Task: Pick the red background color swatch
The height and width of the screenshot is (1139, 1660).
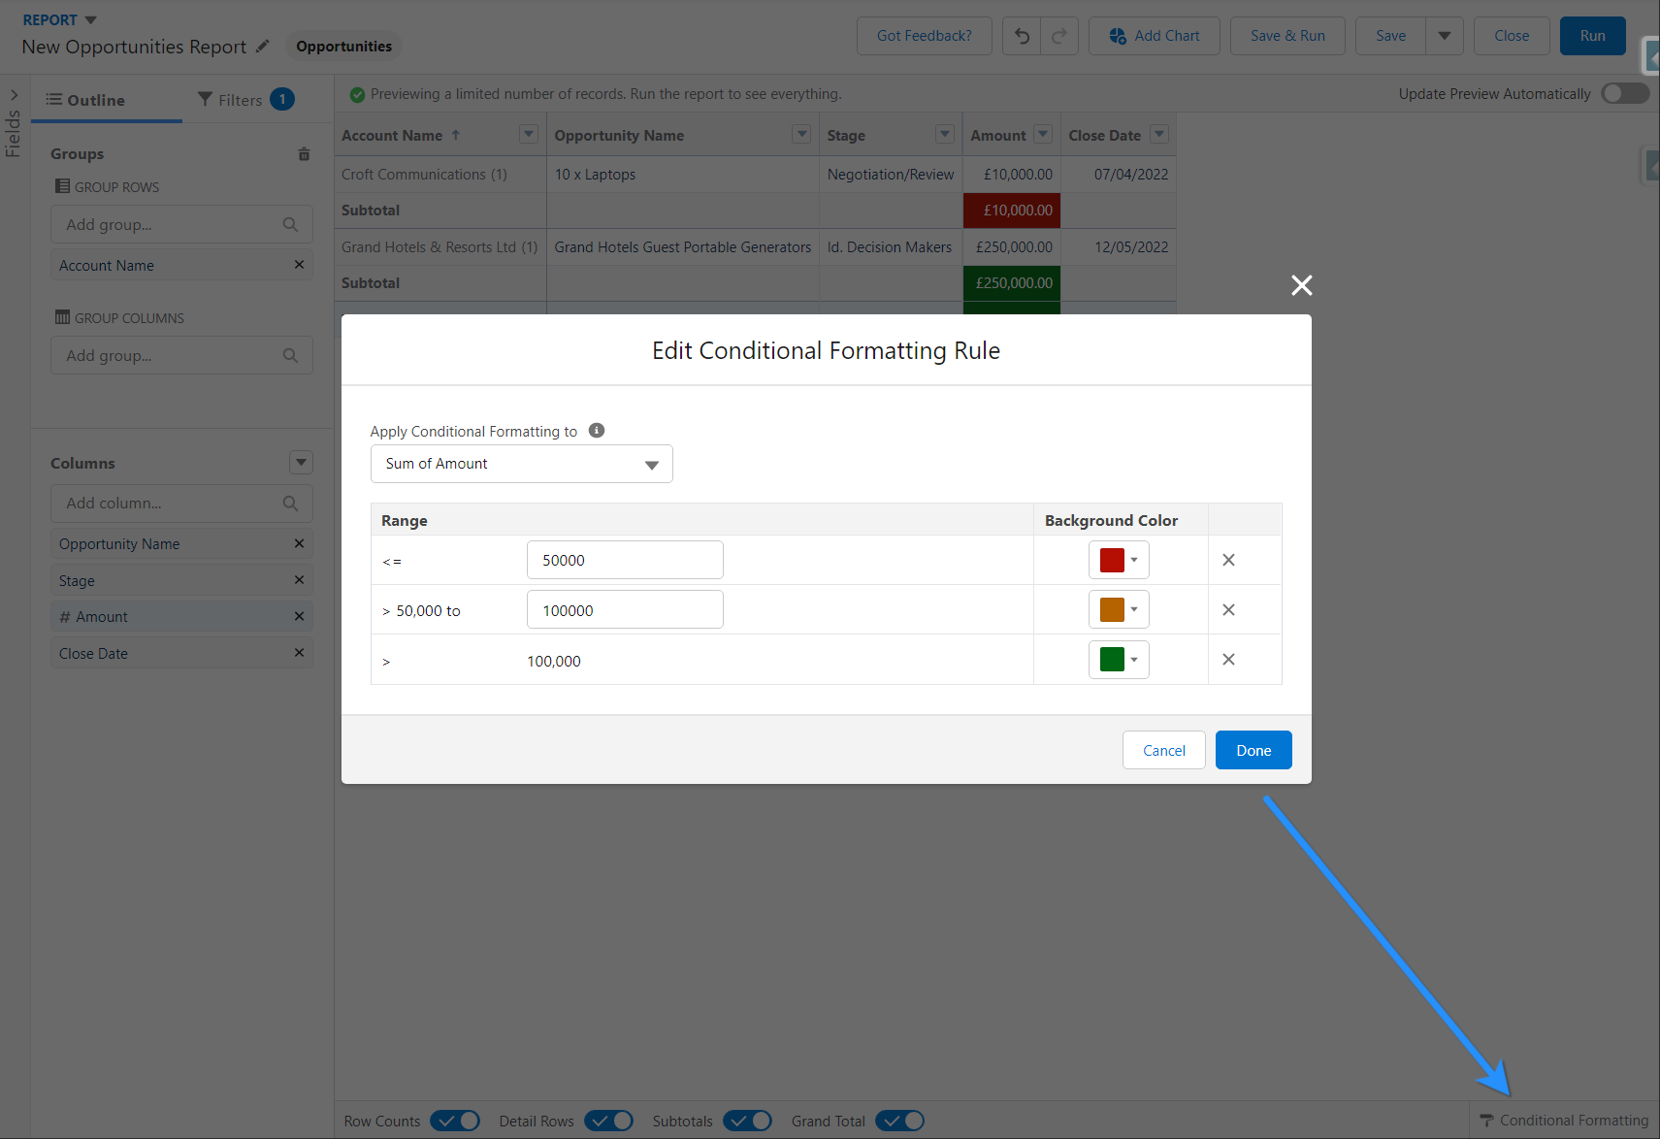Action: click(x=1119, y=560)
